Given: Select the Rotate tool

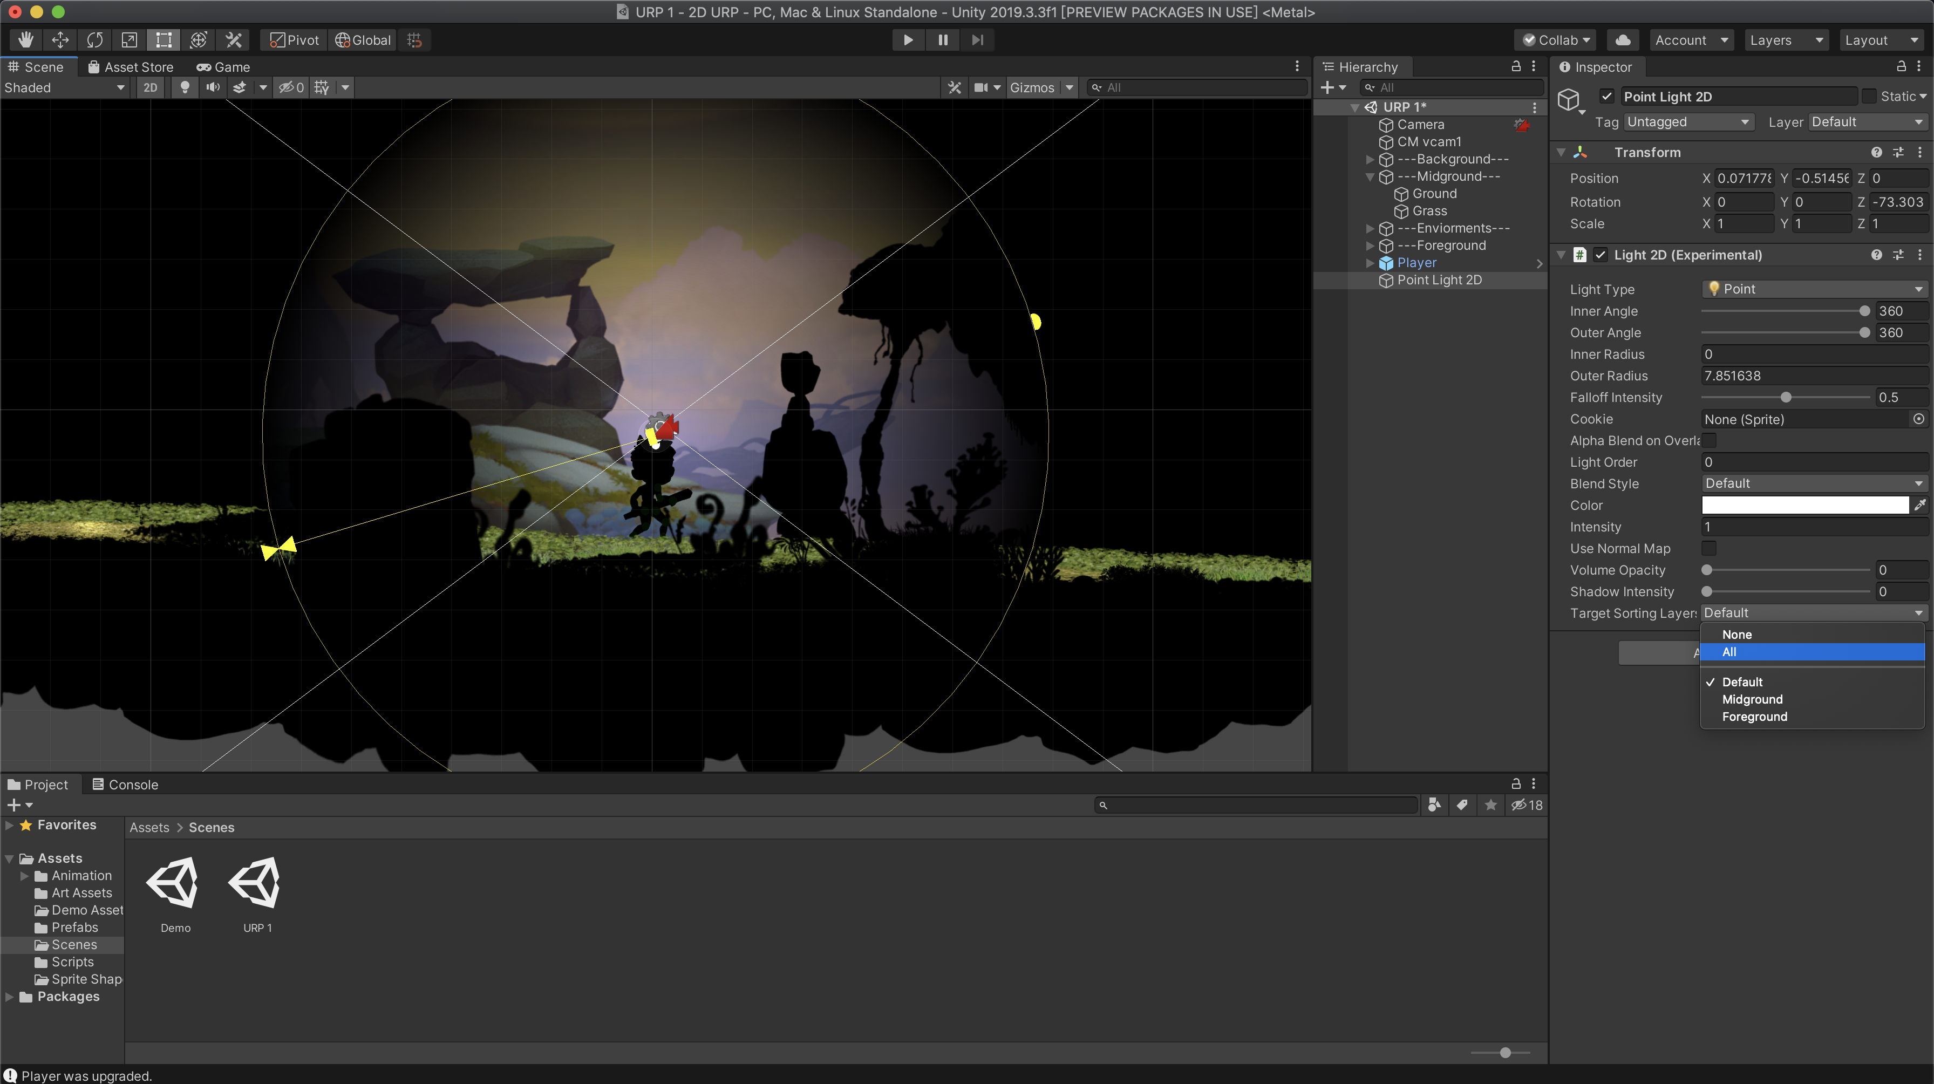Looking at the screenshot, I should (94, 40).
